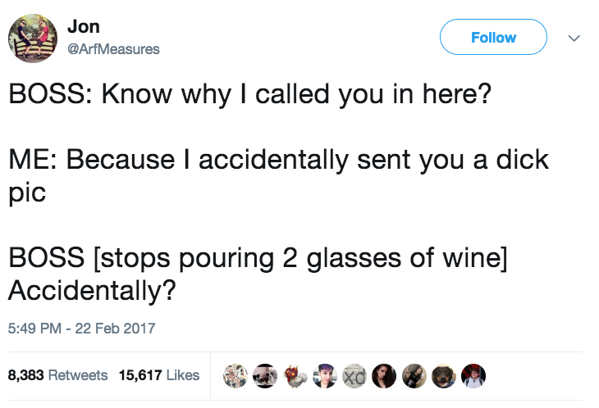View the 15,617 Likes list
The width and height of the screenshot is (599, 408).
159,375
